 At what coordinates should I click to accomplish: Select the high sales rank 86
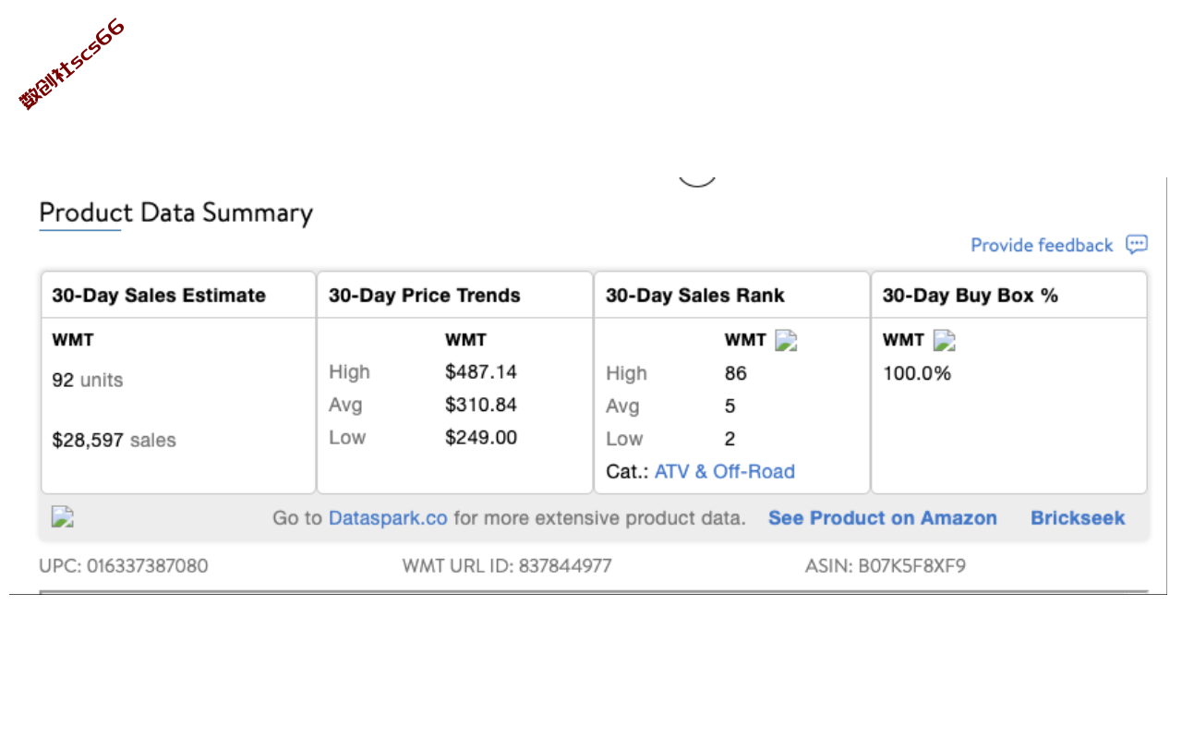coord(736,374)
